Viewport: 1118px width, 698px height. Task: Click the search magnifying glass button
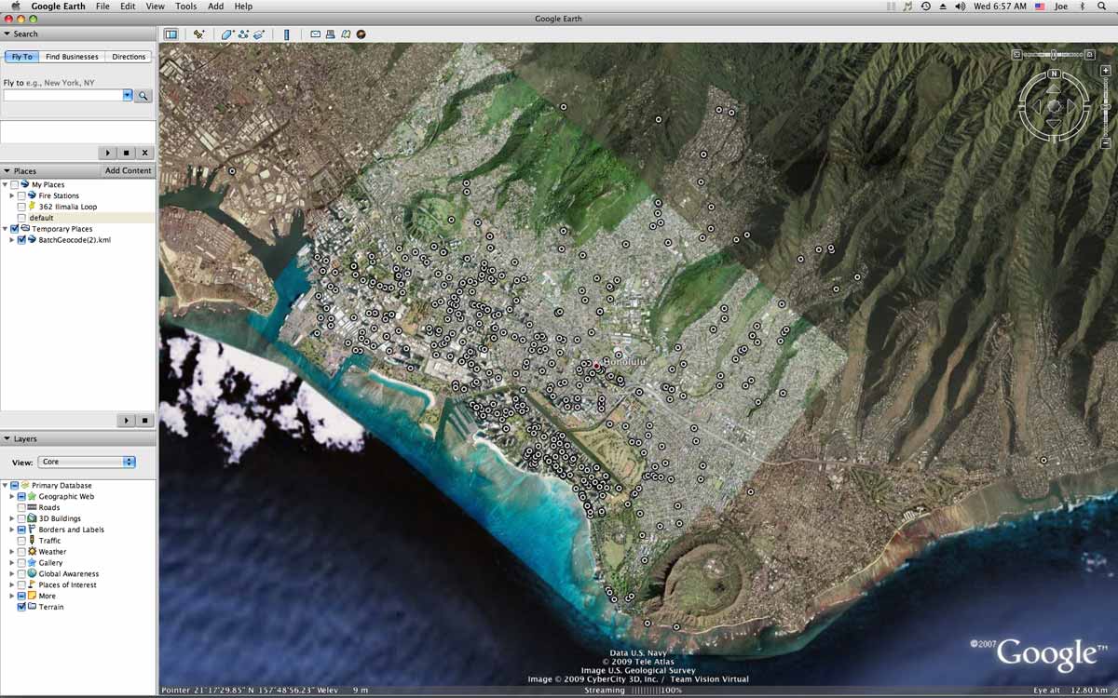143,95
